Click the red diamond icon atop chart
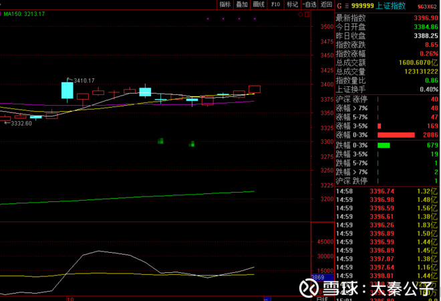 coord(301,14)
